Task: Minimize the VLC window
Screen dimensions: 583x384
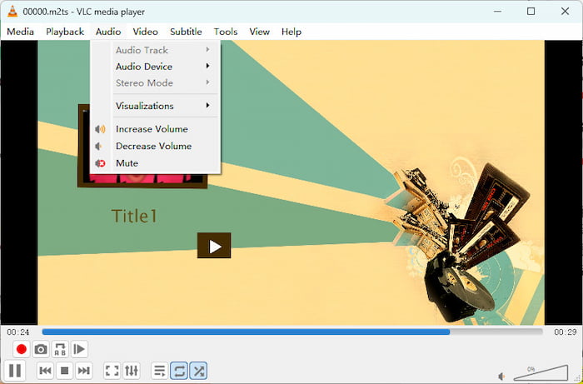Action: [497, 12]
